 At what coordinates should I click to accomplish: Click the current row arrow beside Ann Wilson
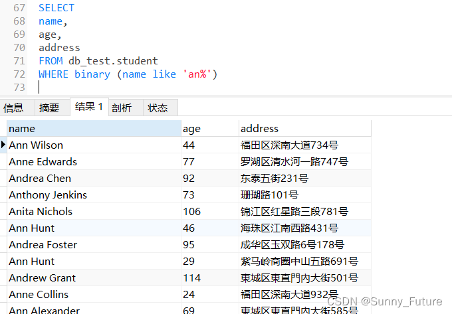[3, 145]
